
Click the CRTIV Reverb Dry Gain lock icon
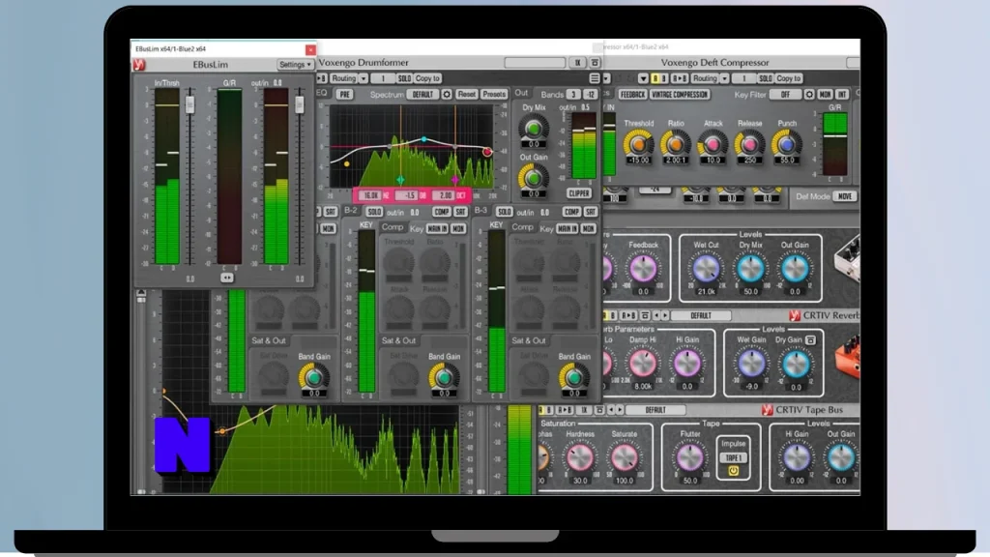[810, 340]
